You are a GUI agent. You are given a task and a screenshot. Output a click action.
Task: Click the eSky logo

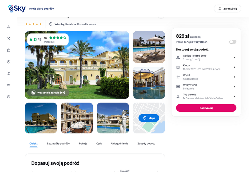pyautogui.click(x=17, y=9)
